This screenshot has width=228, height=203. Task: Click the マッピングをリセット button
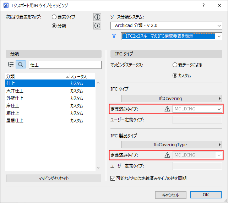(54, 178)
